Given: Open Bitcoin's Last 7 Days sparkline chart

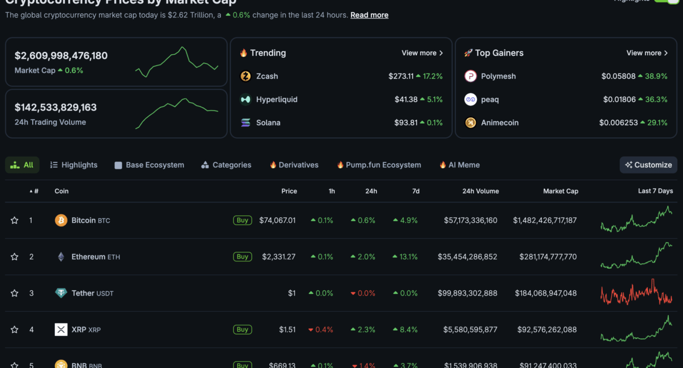Looking at the screenshot, I should pyautogui.click(x=636, y=220).
